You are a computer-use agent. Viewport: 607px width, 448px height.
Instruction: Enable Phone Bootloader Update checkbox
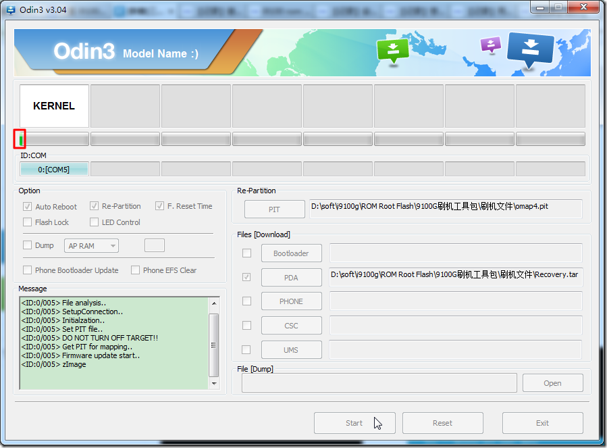(27, 270)
